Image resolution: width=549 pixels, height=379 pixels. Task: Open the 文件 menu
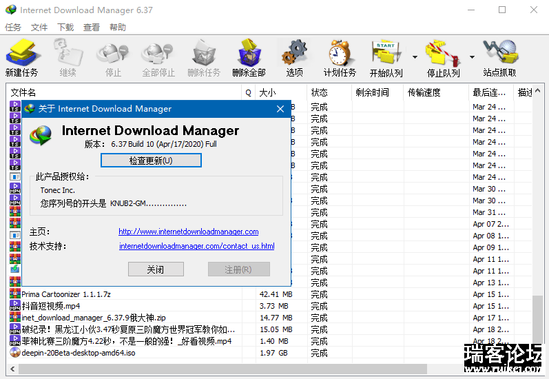(39, 28)
